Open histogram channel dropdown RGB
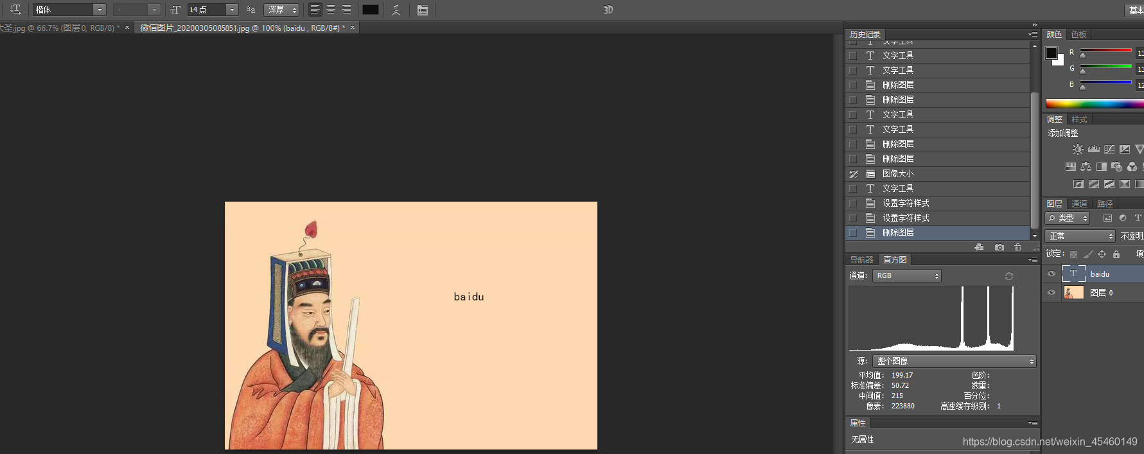Image resolution: width=1144 pixels, height=454 pixels. coord(907,275)
